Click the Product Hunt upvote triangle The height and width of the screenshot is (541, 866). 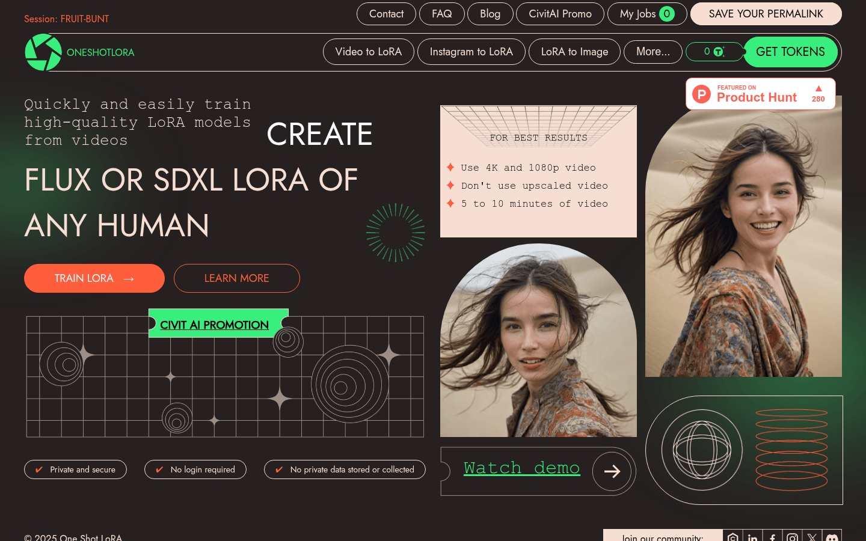[x=818, y=88]
